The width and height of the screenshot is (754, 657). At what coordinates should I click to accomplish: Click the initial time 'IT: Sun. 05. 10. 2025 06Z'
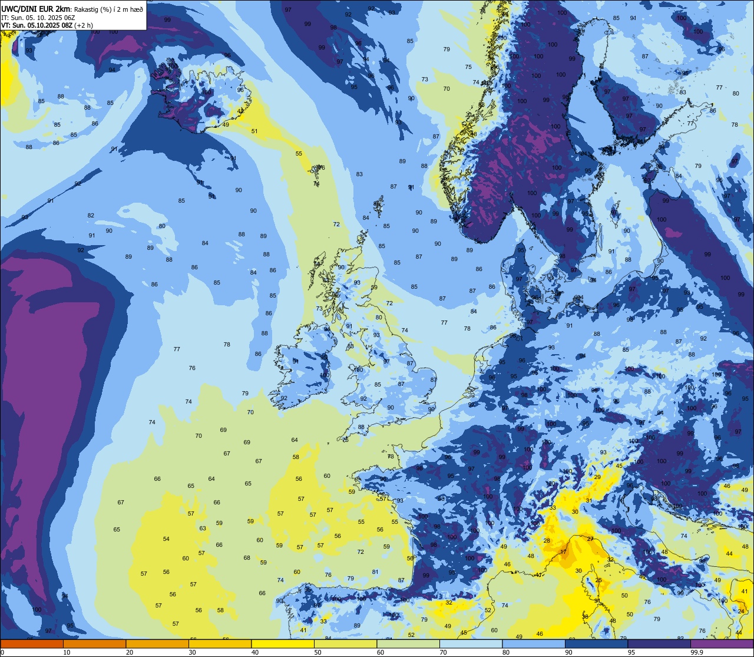38,18
